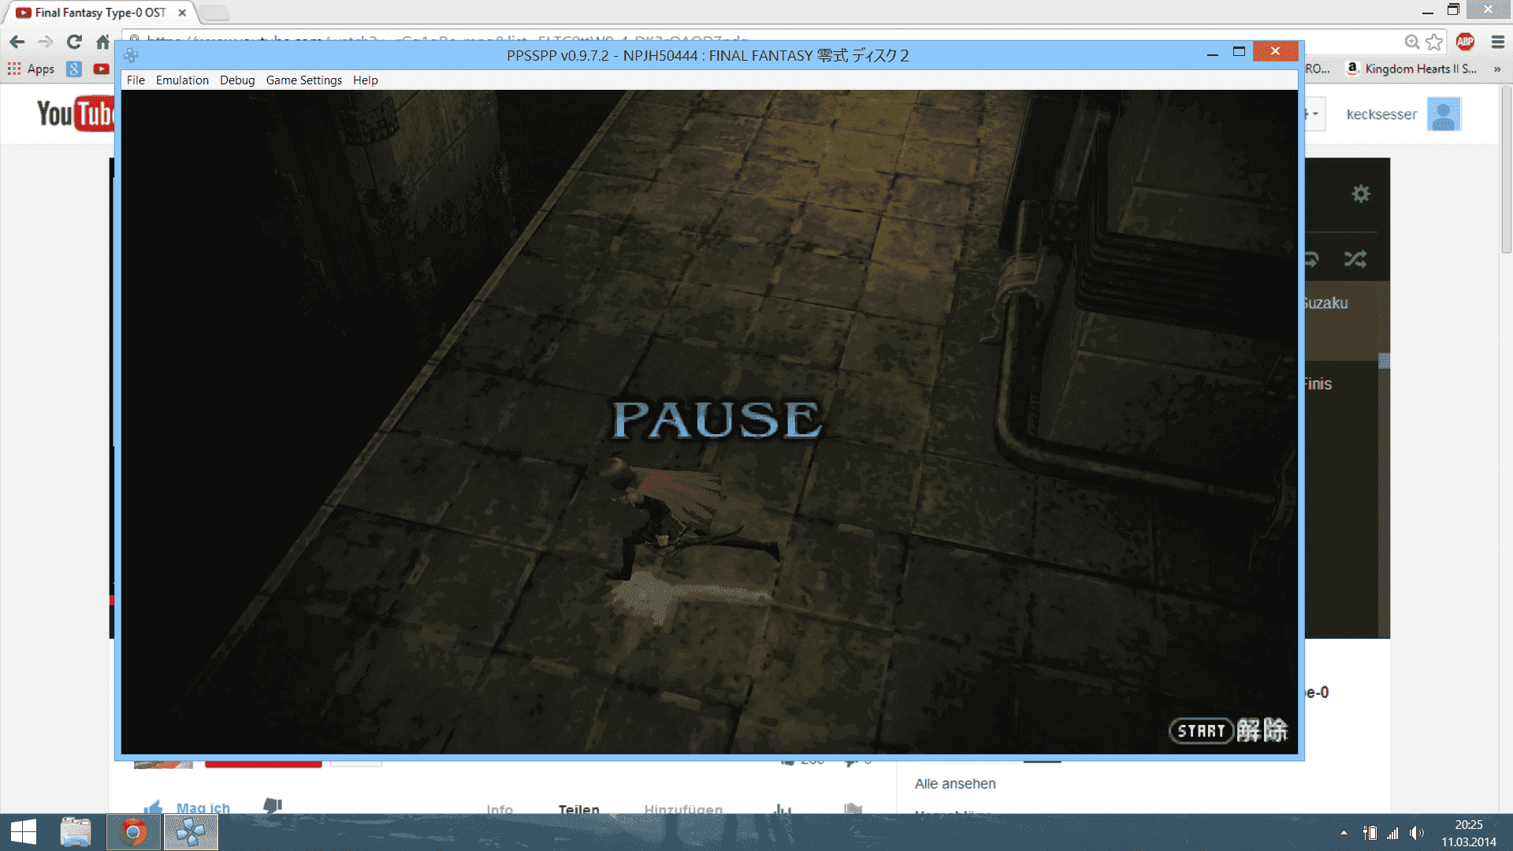Close the PPSSPP emulator window
Viewport: 1513px width, 851px height.
click(x=1275, y=51)
